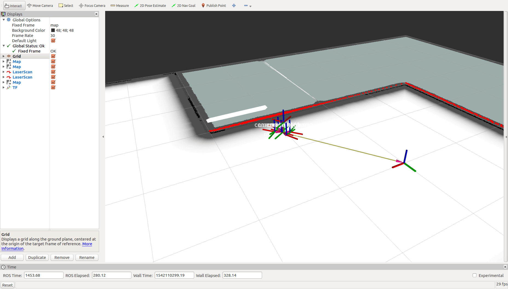Collapse the Global Status tree node

point(4,46)
